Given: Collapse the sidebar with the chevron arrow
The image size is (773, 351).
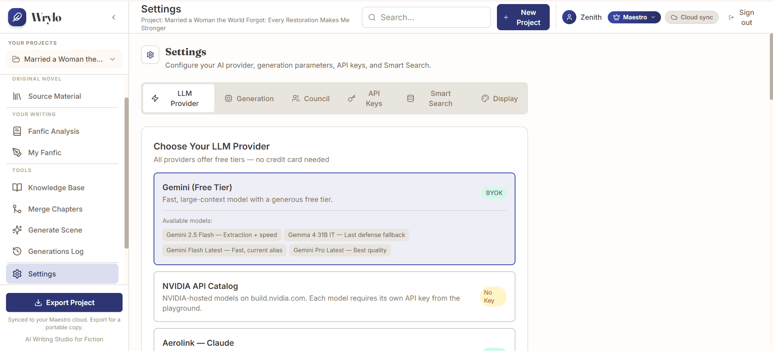Looking at the screenshot, I should coord(114,17).
